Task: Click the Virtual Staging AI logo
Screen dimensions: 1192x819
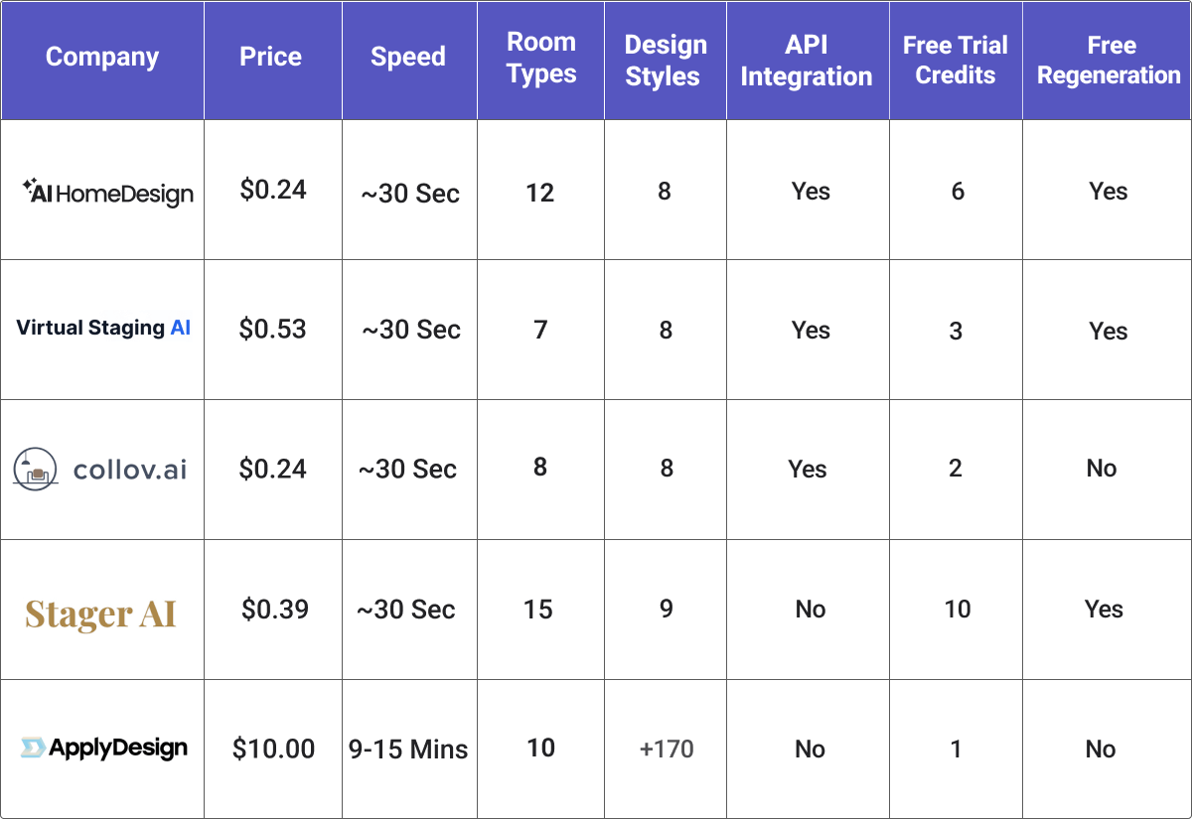Action: [103, 328]
